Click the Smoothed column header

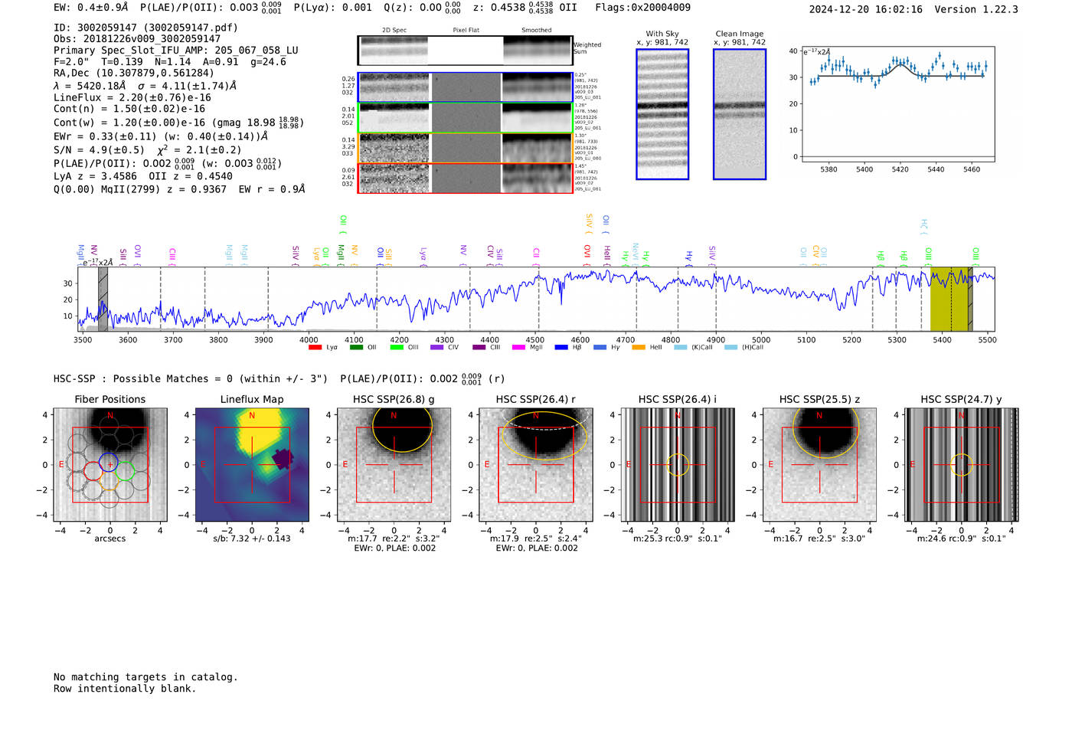pos(536,30)
